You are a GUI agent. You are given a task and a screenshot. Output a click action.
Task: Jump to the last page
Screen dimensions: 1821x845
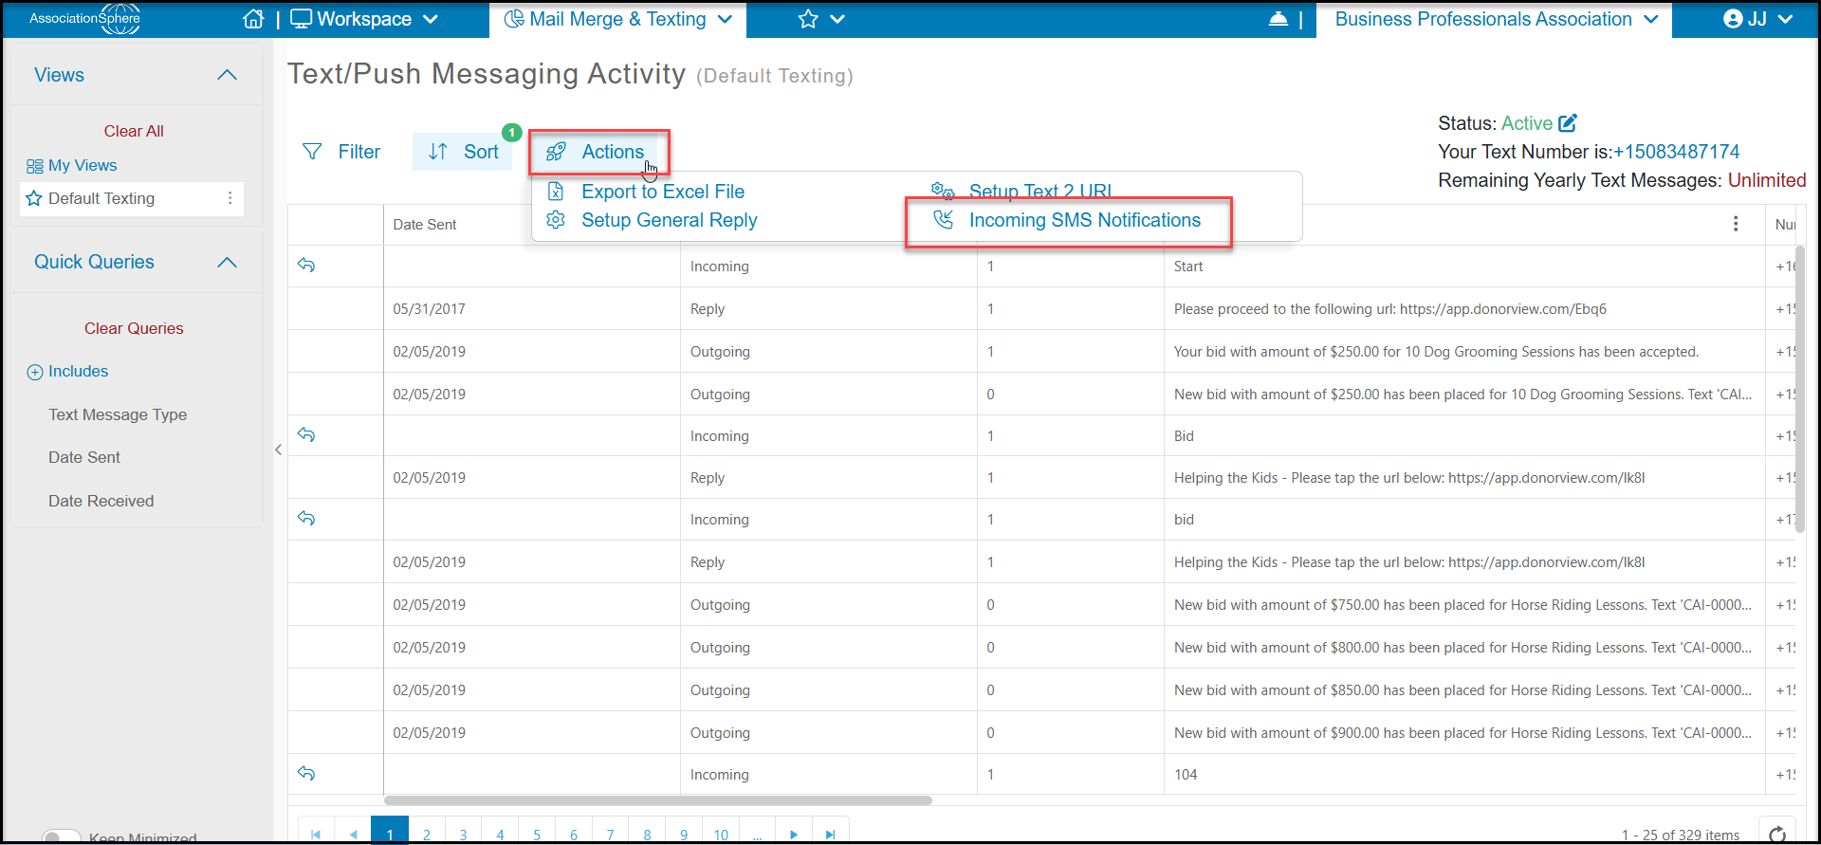click(x=830, y=835)
